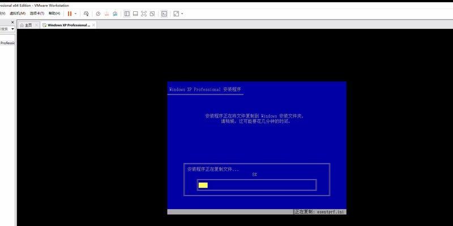Viewport: 453px width, 226px height.
Task: Click the home icon on the 主页 tab
Action: (x=22, y=25)
